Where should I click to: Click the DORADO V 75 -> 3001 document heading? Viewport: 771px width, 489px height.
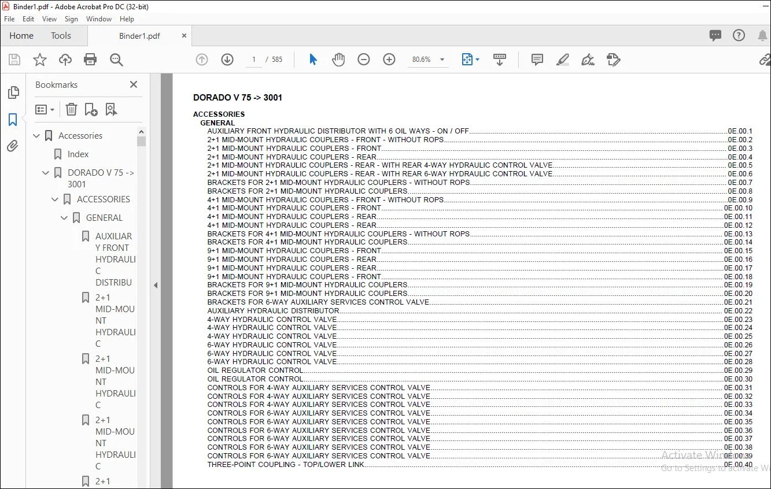(x=238, y=98)
